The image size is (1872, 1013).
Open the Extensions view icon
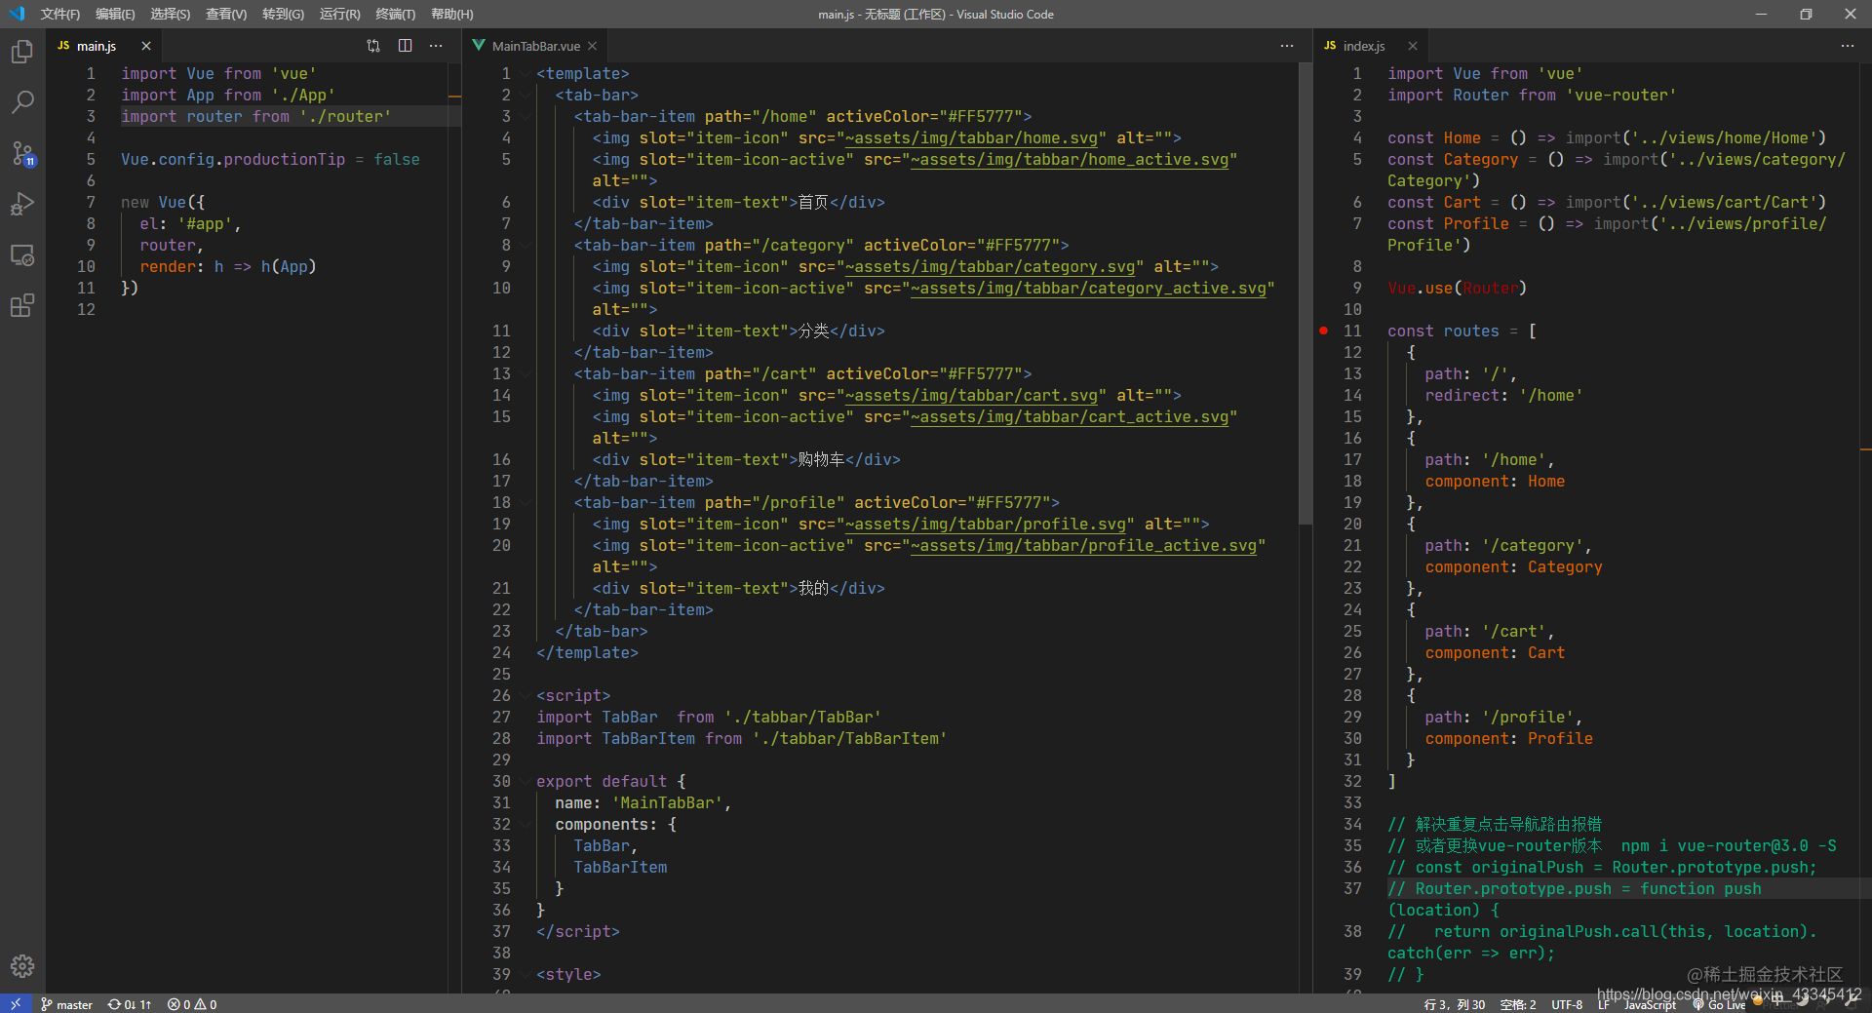22,305
